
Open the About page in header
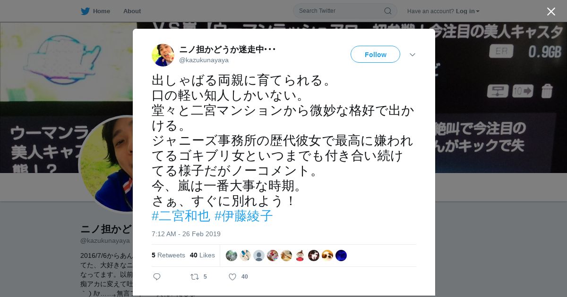point(132,11)
